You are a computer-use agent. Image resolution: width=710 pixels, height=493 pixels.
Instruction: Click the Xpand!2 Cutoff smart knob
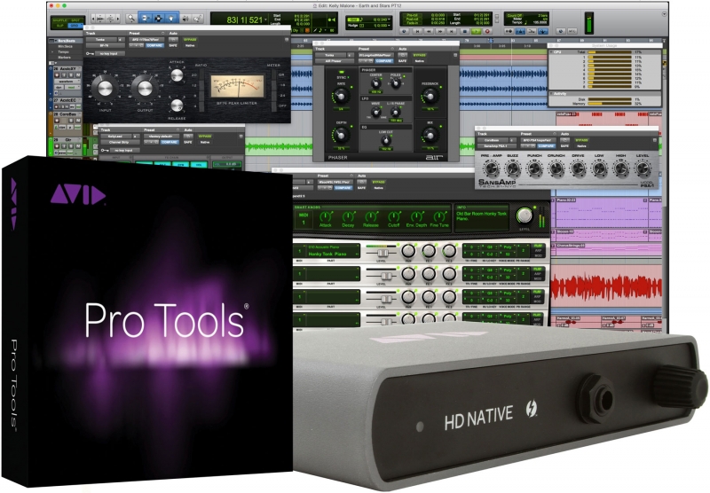394,216
